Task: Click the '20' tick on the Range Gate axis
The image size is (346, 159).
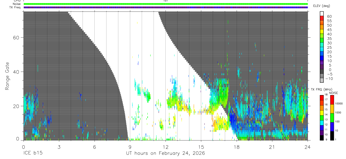Action: point(16,106)
